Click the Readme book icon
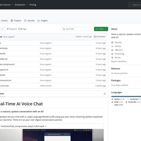The image size is (141, 141). click(x=112, y=42)
